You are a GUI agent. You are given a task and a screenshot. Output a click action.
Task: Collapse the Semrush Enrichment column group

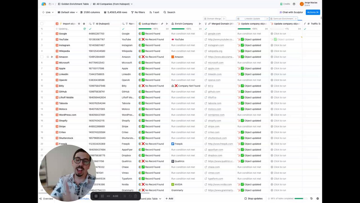(296, 19)
